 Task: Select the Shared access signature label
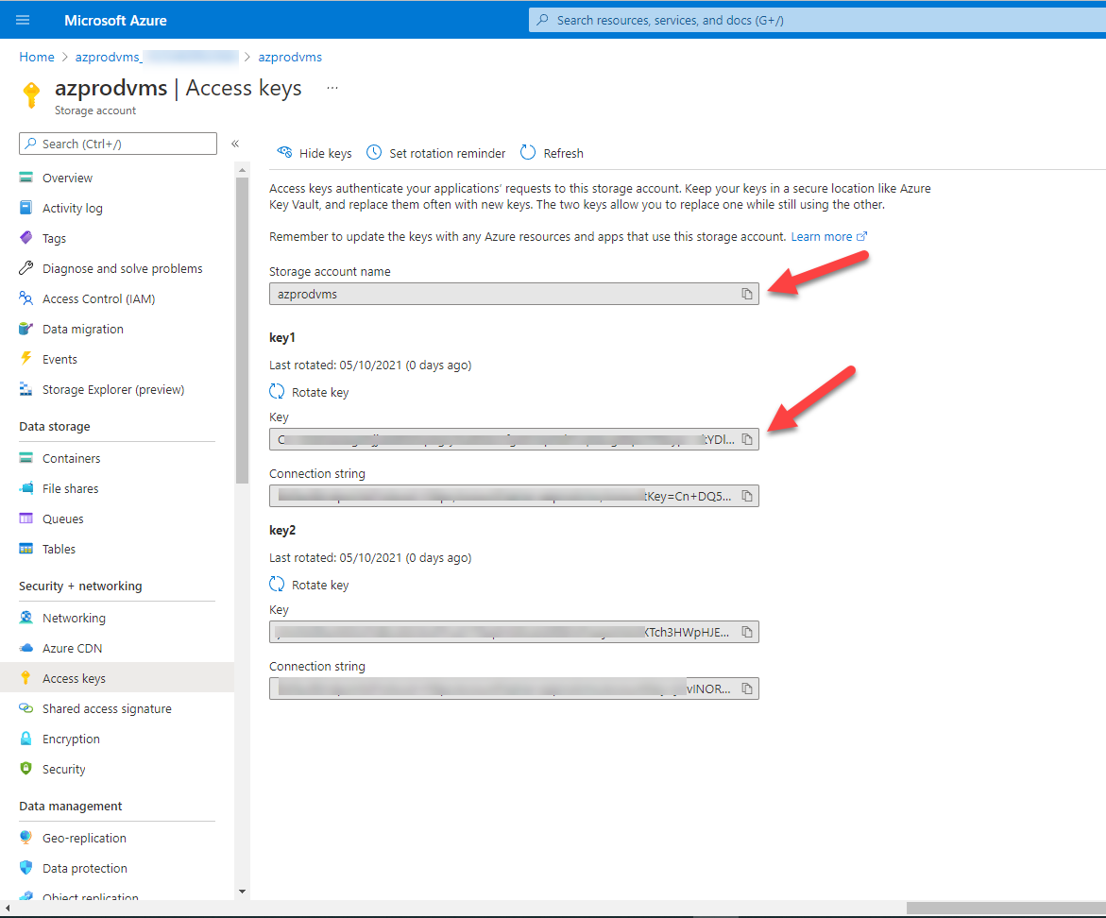pyautogui.click(x=108, y=708)
